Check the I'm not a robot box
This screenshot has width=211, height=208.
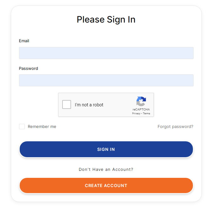[67, 104]
